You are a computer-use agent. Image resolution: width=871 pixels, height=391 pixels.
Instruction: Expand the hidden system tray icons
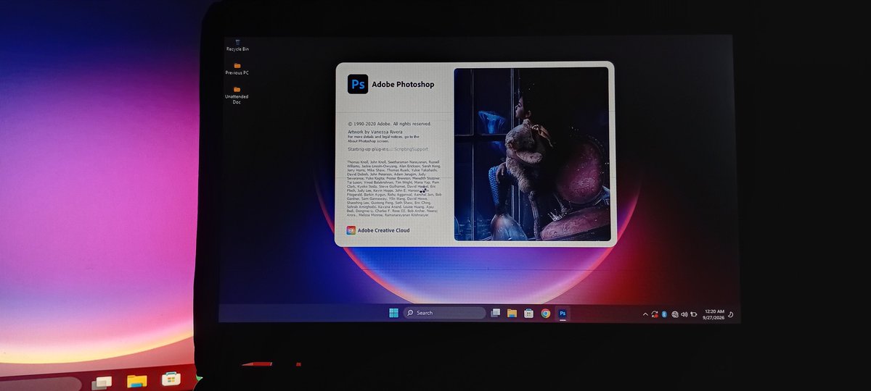(645, 314)
